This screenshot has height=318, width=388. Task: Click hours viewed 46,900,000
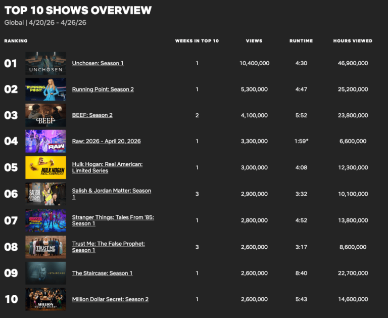[x=353, y=63]
